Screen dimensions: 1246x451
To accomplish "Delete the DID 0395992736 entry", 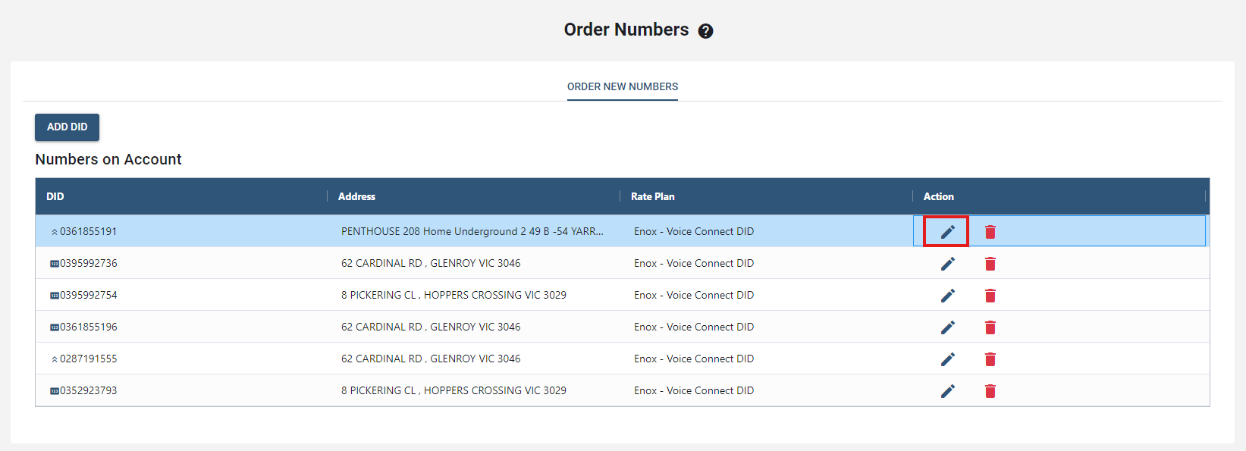I will (x=990, y=264).
